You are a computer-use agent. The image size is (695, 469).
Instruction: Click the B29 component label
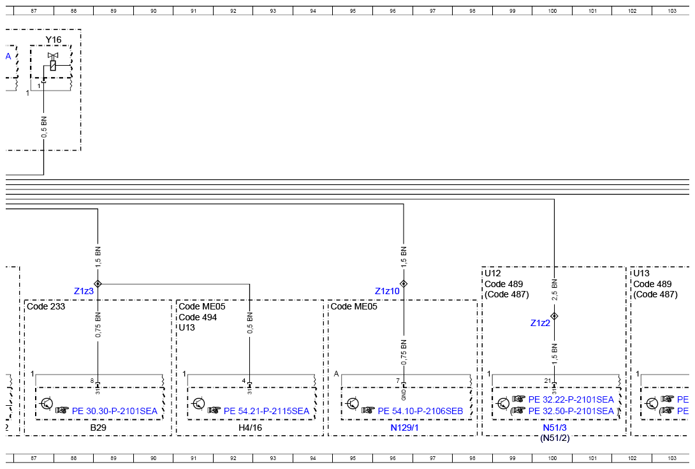[x=98, y=428]
